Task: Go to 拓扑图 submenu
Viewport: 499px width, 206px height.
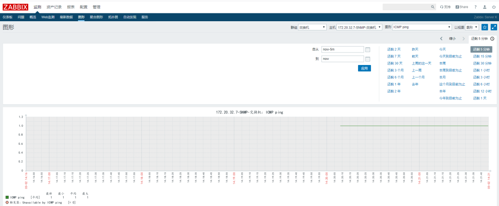Action: (x=113, y=17)
